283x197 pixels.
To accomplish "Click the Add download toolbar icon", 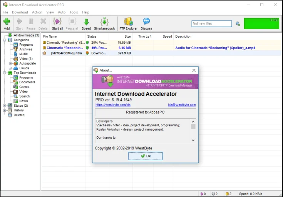I will (x=7, y=23).
